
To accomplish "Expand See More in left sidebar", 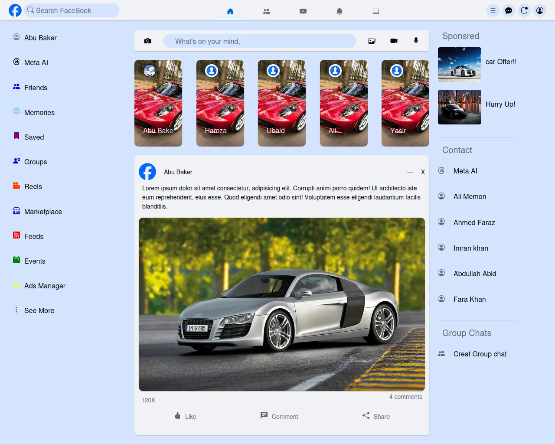I will click(39, 310).
